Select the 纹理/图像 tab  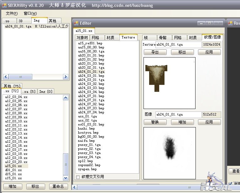point(212,37)
